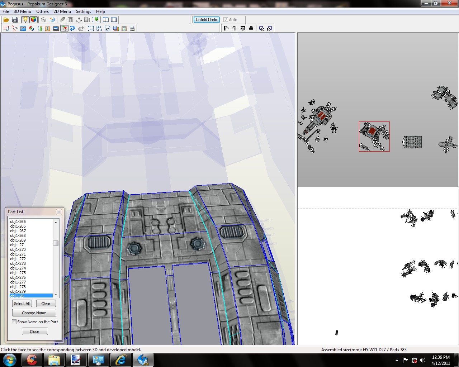459x367 pixels.
Task: Click the Close button in Part List
Action: pyautogui.click(x=34, y=332)
